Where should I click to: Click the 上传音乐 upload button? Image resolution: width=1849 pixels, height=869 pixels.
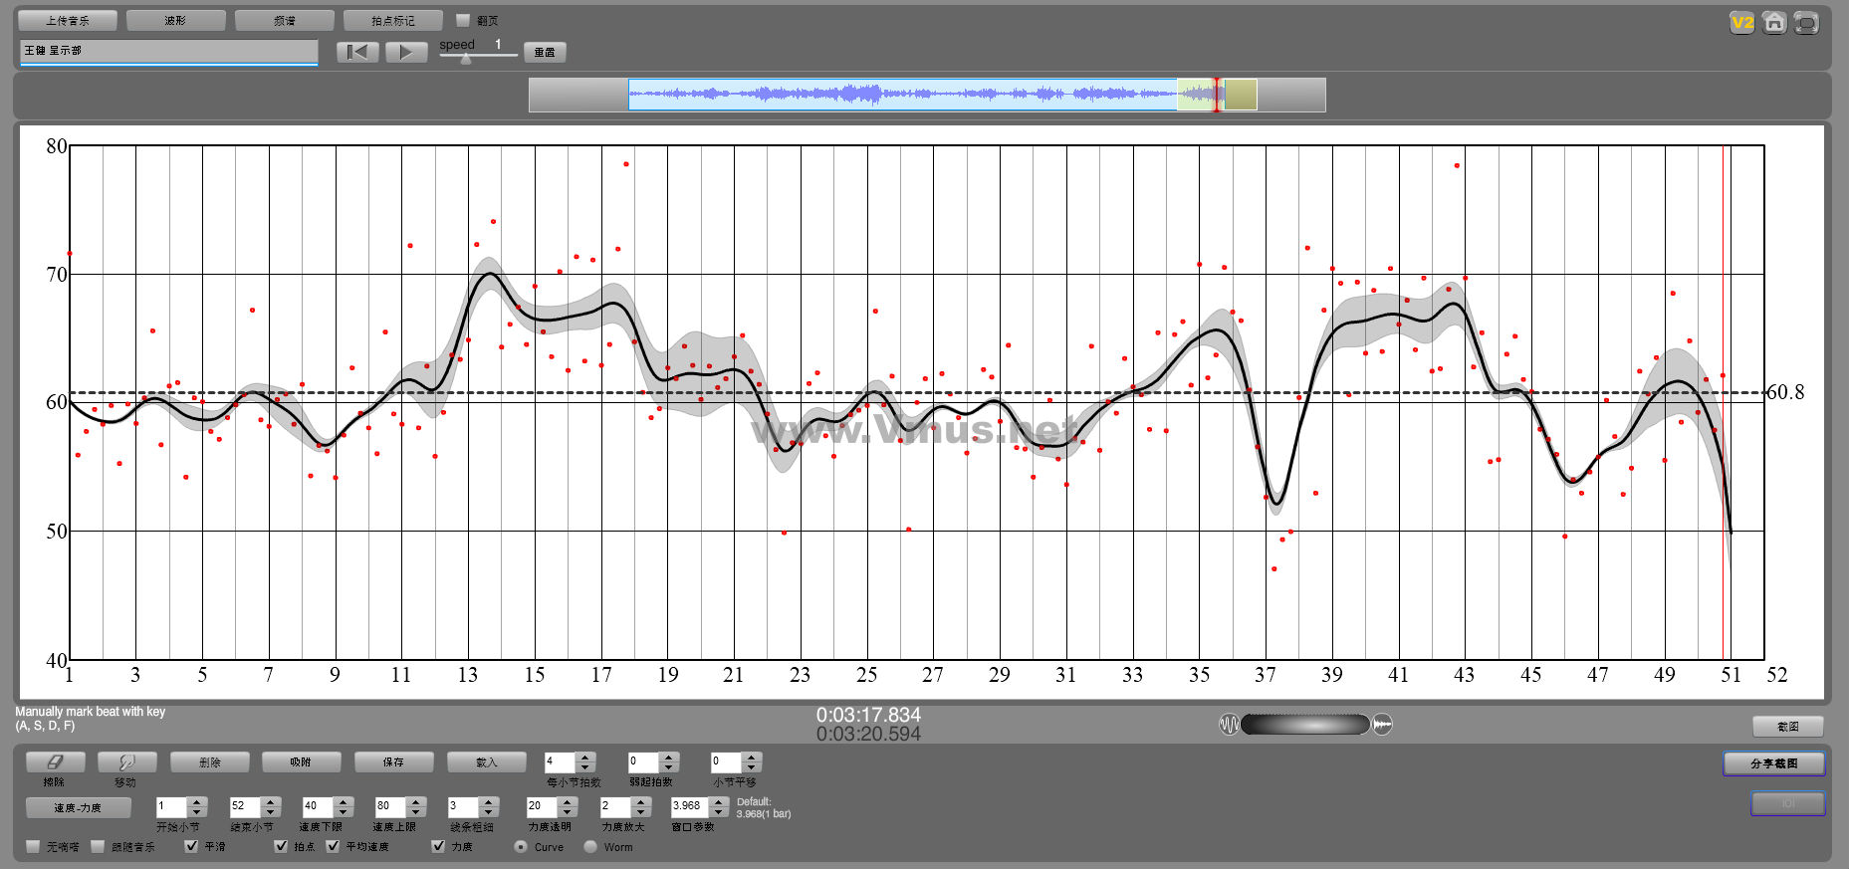68,20
